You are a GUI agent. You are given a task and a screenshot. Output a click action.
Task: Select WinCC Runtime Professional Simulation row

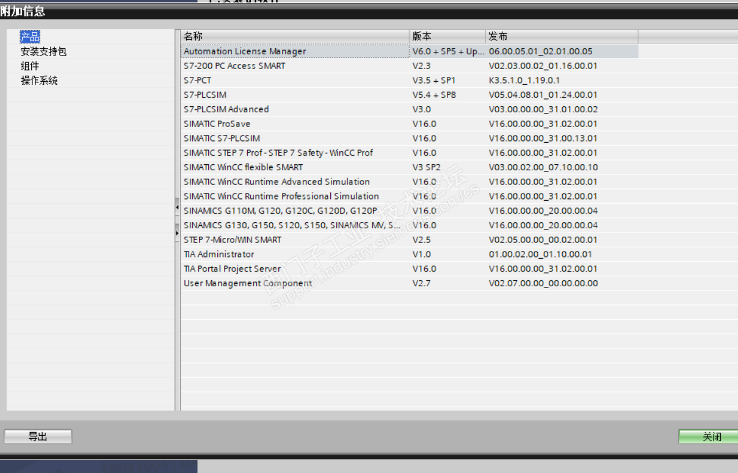(410, 197)
